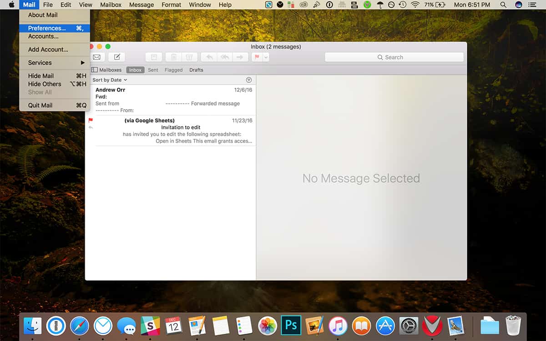Switch to the Sent mailbox tab
546x341 pixels.
(153, 70)
